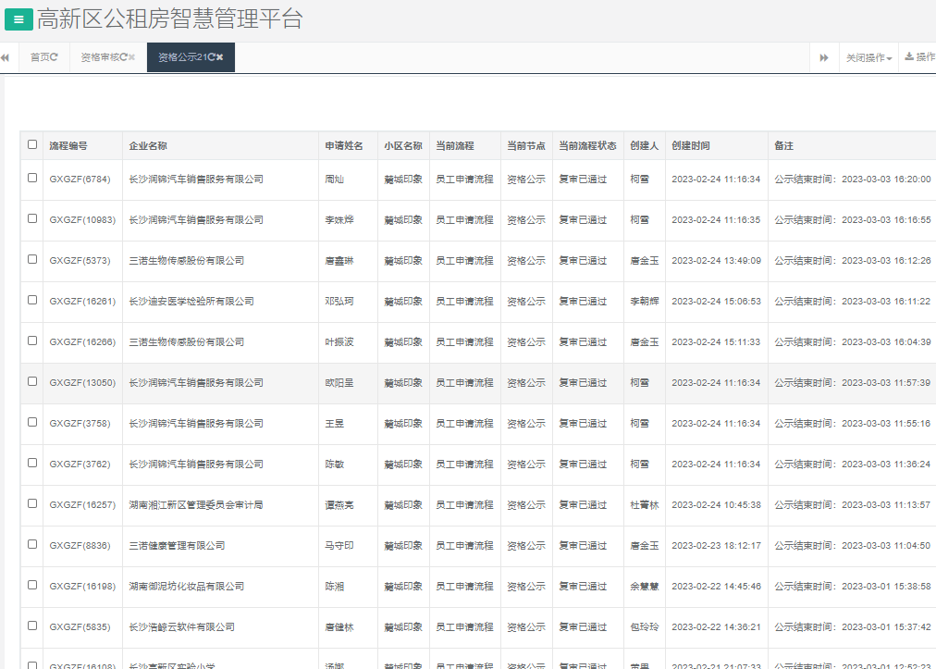Click the green hamburger menu button
Image resolution: width=936 pixels, height=669 pixels.
(x=18, y=19)
